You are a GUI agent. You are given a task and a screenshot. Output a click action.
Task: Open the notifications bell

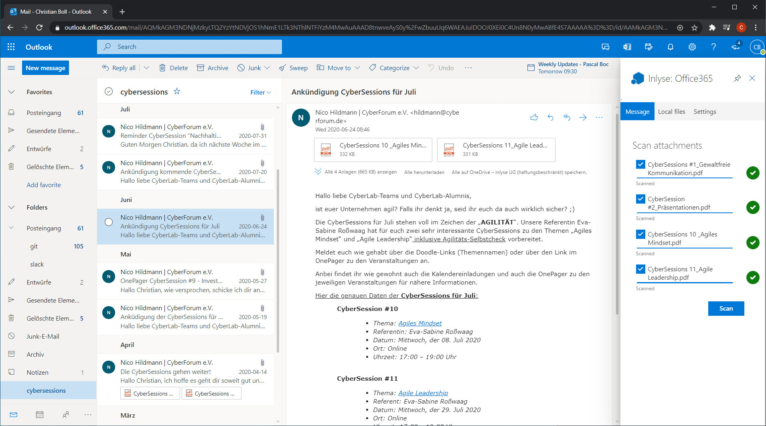tap(670, 47)
